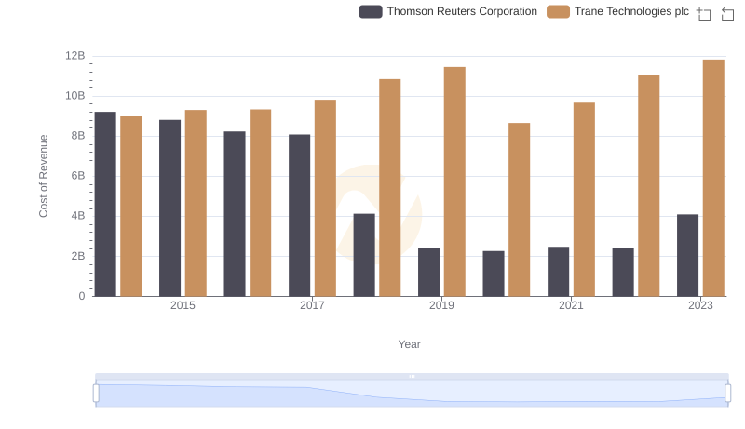Click the zoom select tool icon
The height and width of the screenshot is (429, 745).
pos(703,14)
